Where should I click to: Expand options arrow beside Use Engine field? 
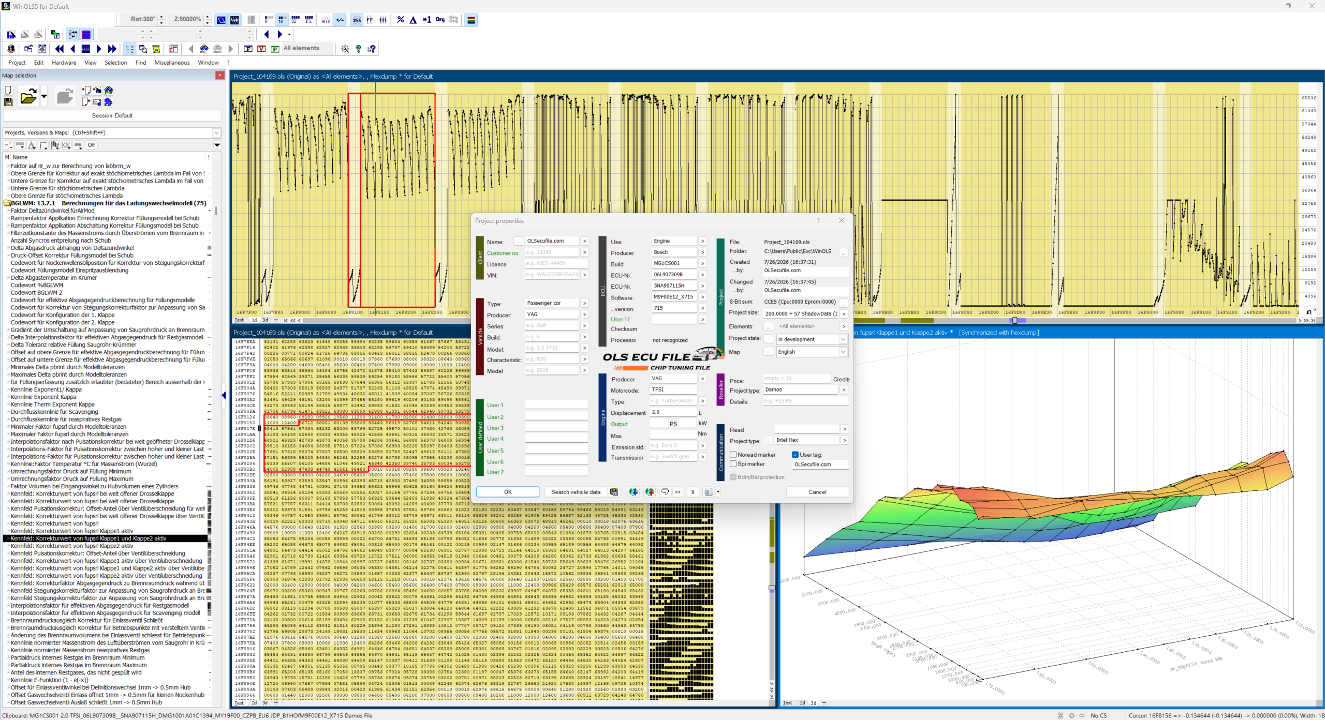(x=702, y=241)
